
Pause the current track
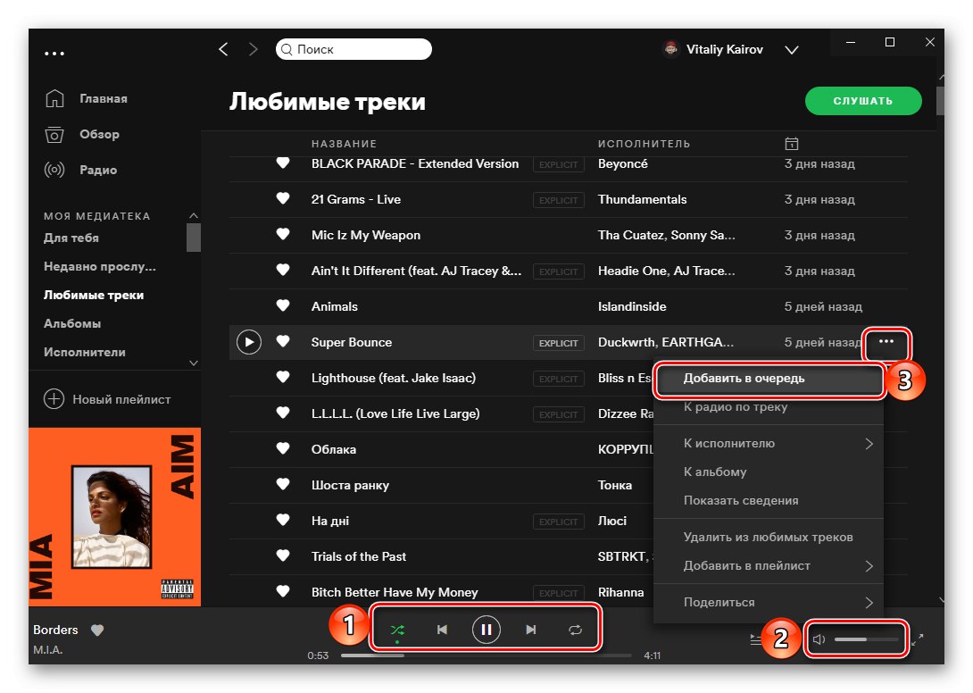(x=486, y=630)
